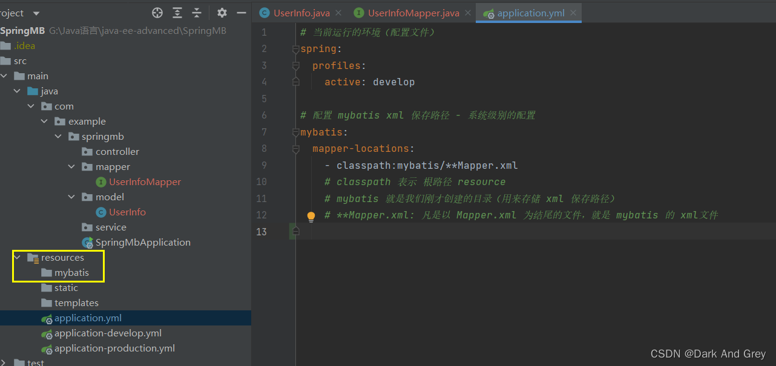Collapse the springmb package
This screenshot has height=366, width=776.
coord(58,136)
